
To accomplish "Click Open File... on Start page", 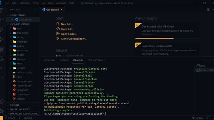I will (68, 29).
